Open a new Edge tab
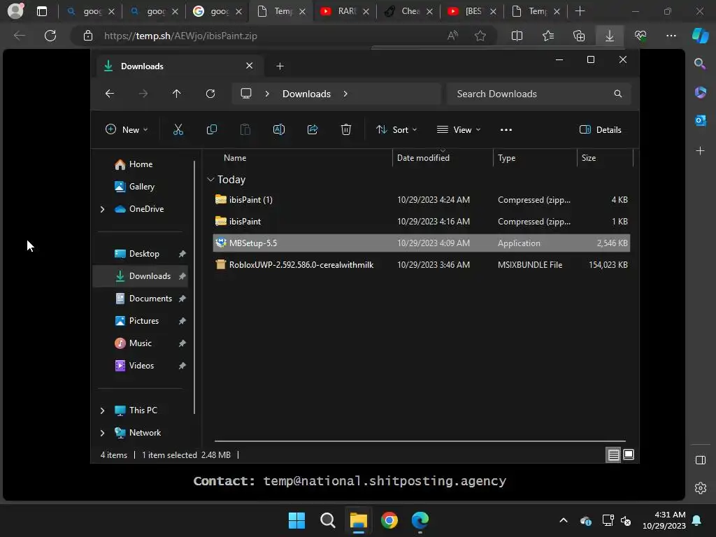Screen dimensions: 716x537 pos(580,11)
